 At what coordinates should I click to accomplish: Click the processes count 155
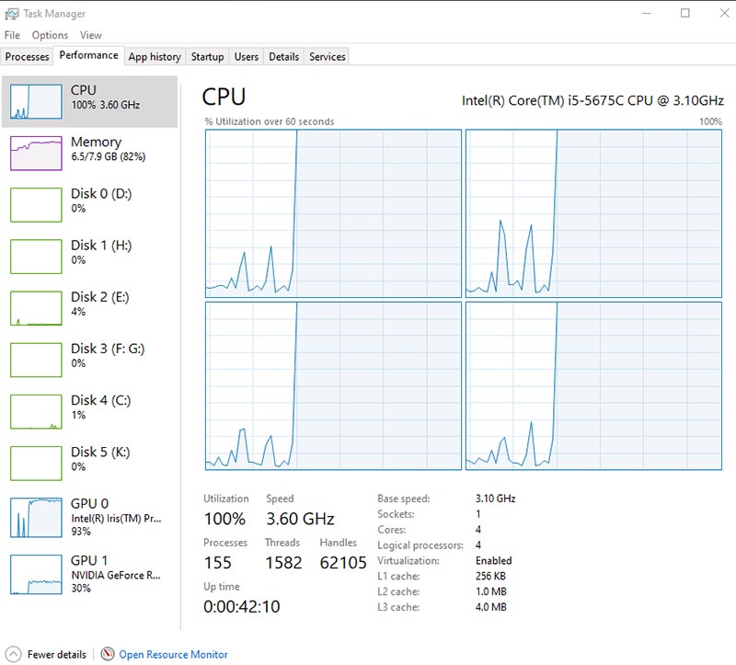click(217, 562)
